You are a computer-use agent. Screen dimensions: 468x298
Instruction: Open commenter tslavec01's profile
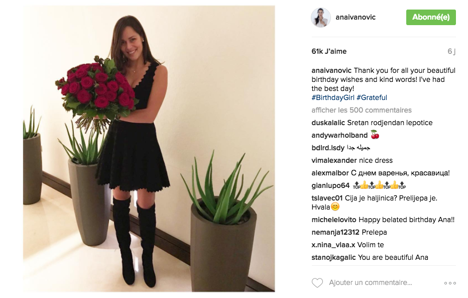click(x=327, y=198)
